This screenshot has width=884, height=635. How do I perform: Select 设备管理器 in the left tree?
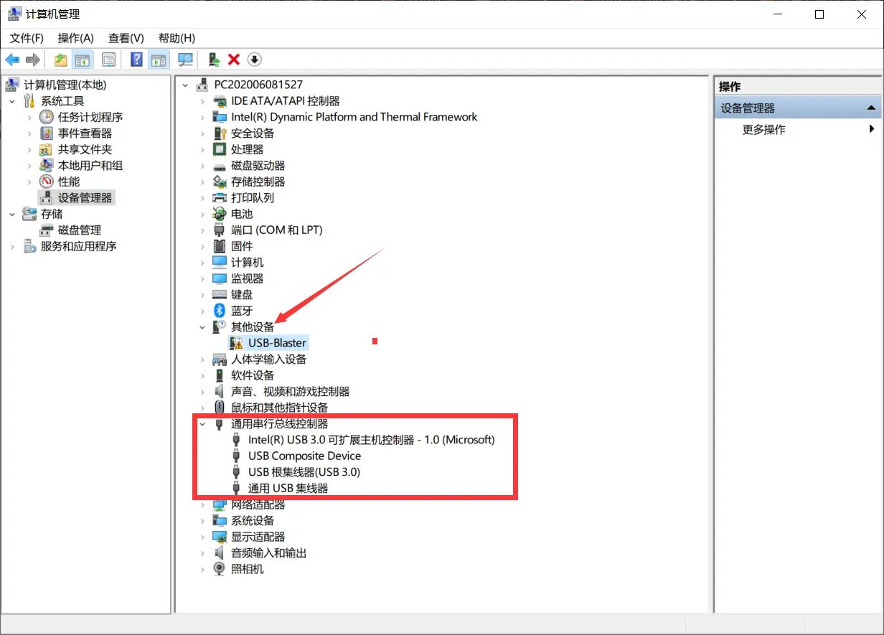(85, 198)
